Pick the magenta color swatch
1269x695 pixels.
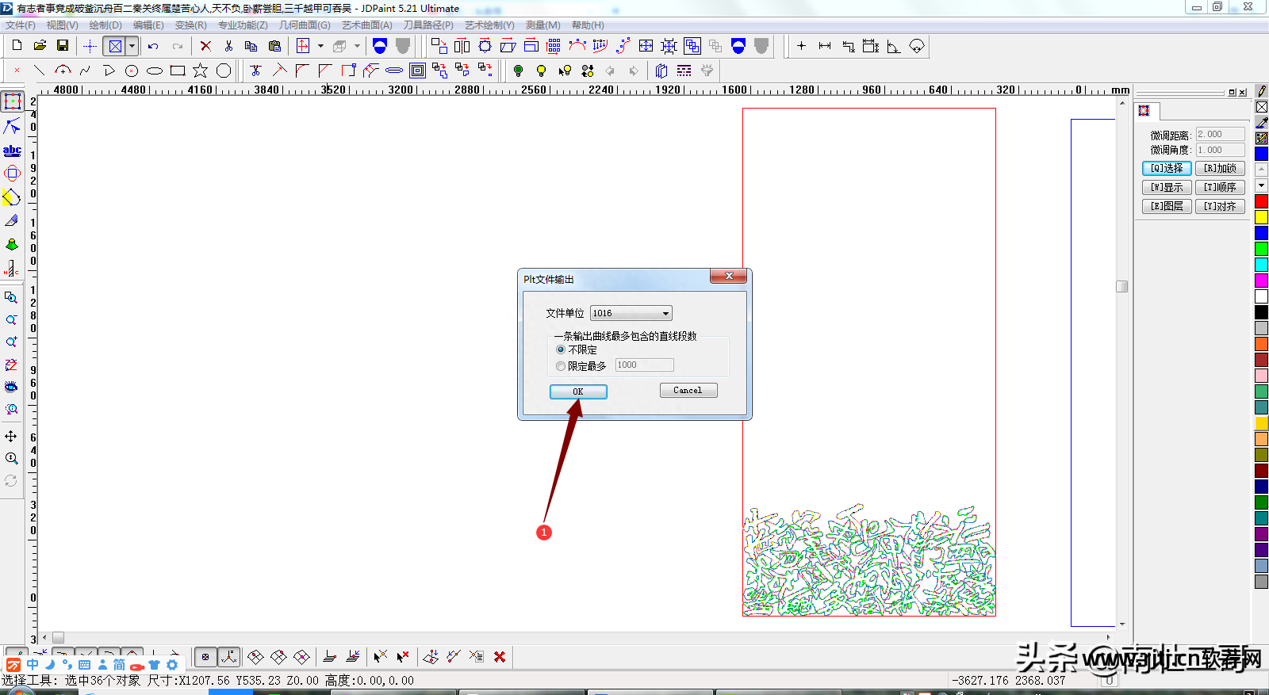1261,281
